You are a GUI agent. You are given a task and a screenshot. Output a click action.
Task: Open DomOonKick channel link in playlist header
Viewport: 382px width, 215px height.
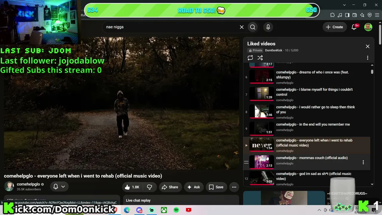[x=273, y=50]
